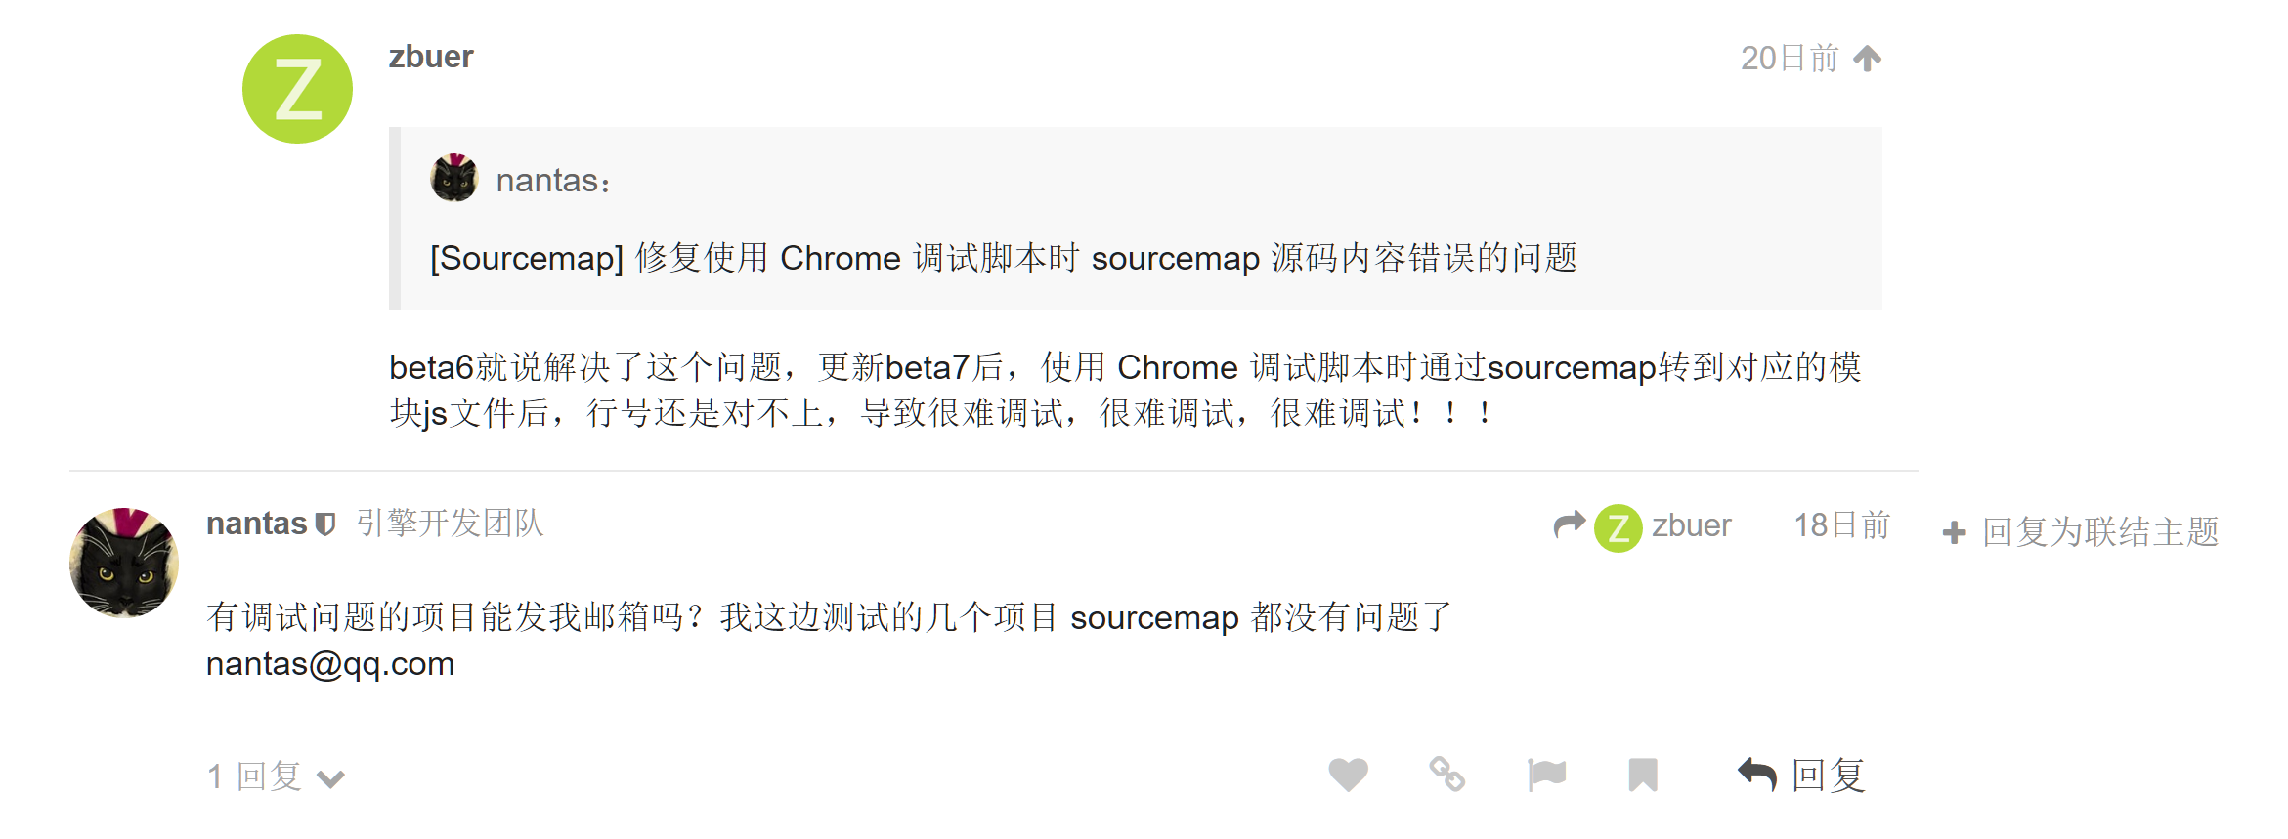Open zbuer's green Z avatar
The height and width of the screenshot is (839, 2288).
297,89
